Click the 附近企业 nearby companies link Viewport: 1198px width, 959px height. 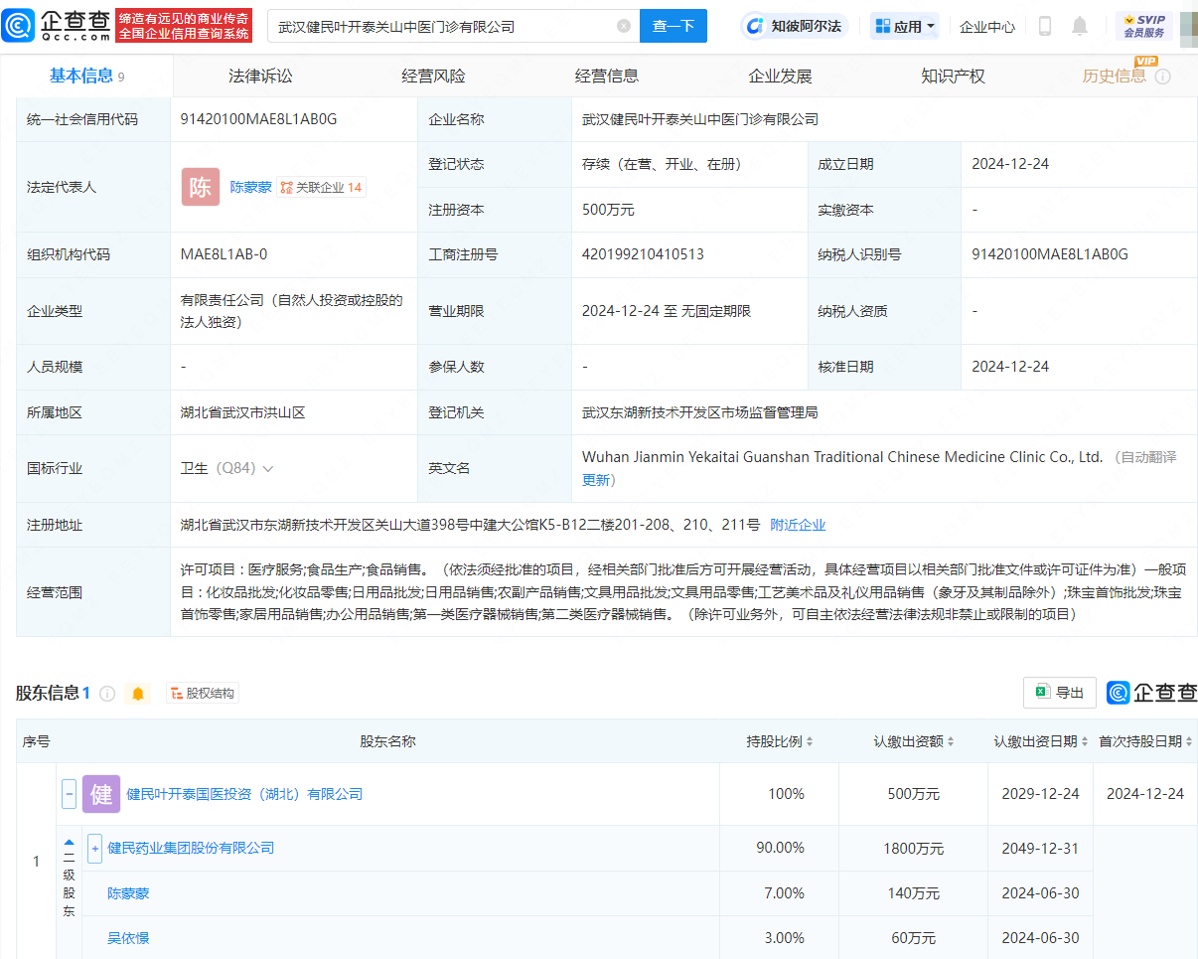pos(798,525)
